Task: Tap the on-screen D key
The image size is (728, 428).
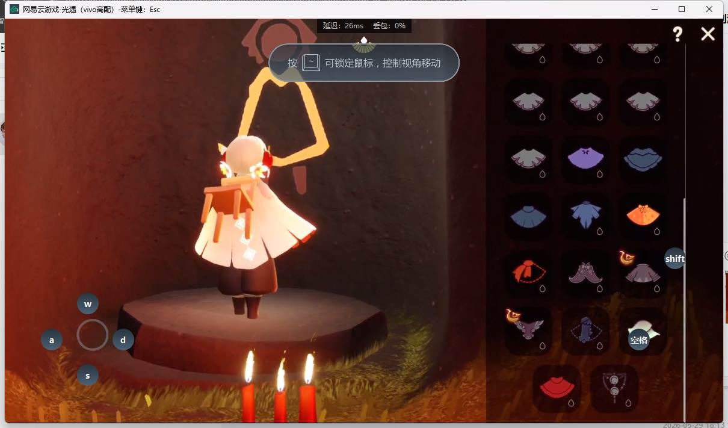Action: click(x=123, y=340)
